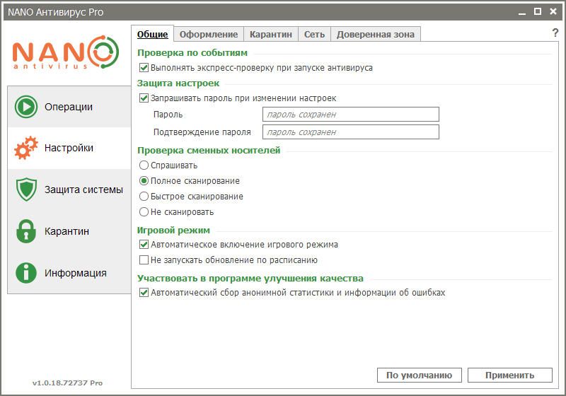This screenshot has width=566, height=396.
Task: Open the Информация section info icon
Action: (26, 273)
